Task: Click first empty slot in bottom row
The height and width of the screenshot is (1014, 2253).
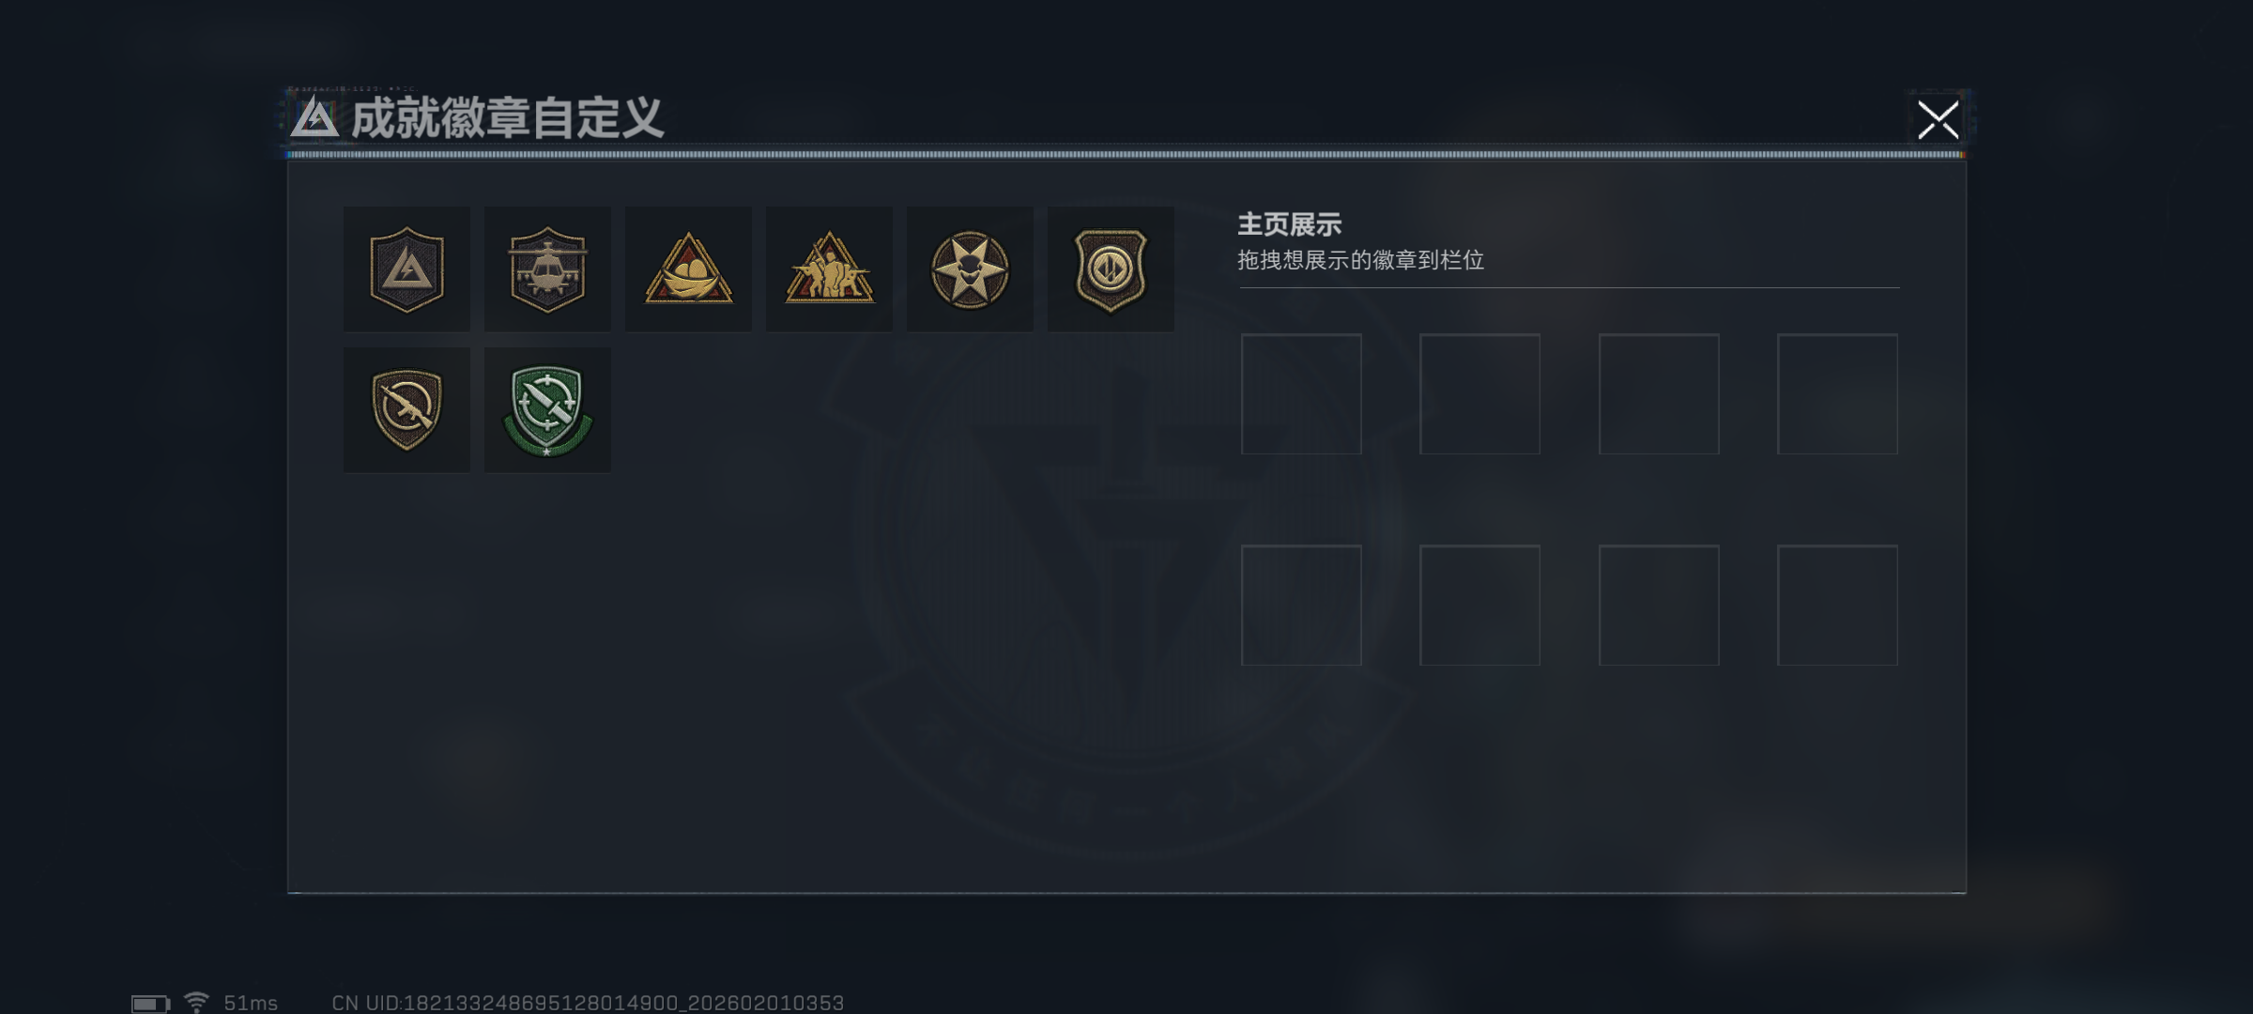Action: [1301, 606]
